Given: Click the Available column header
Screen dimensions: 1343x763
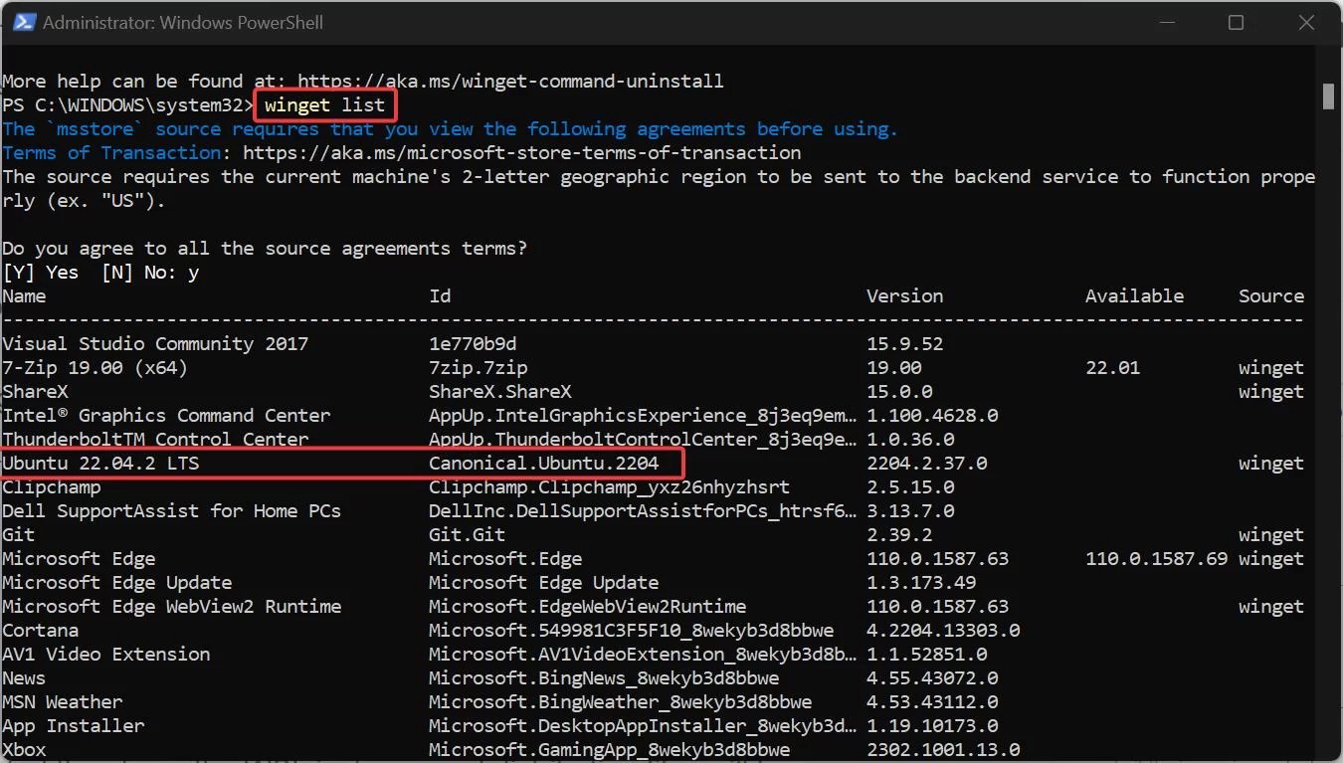Looking at the screenshot, I should tap(1134, 295).
